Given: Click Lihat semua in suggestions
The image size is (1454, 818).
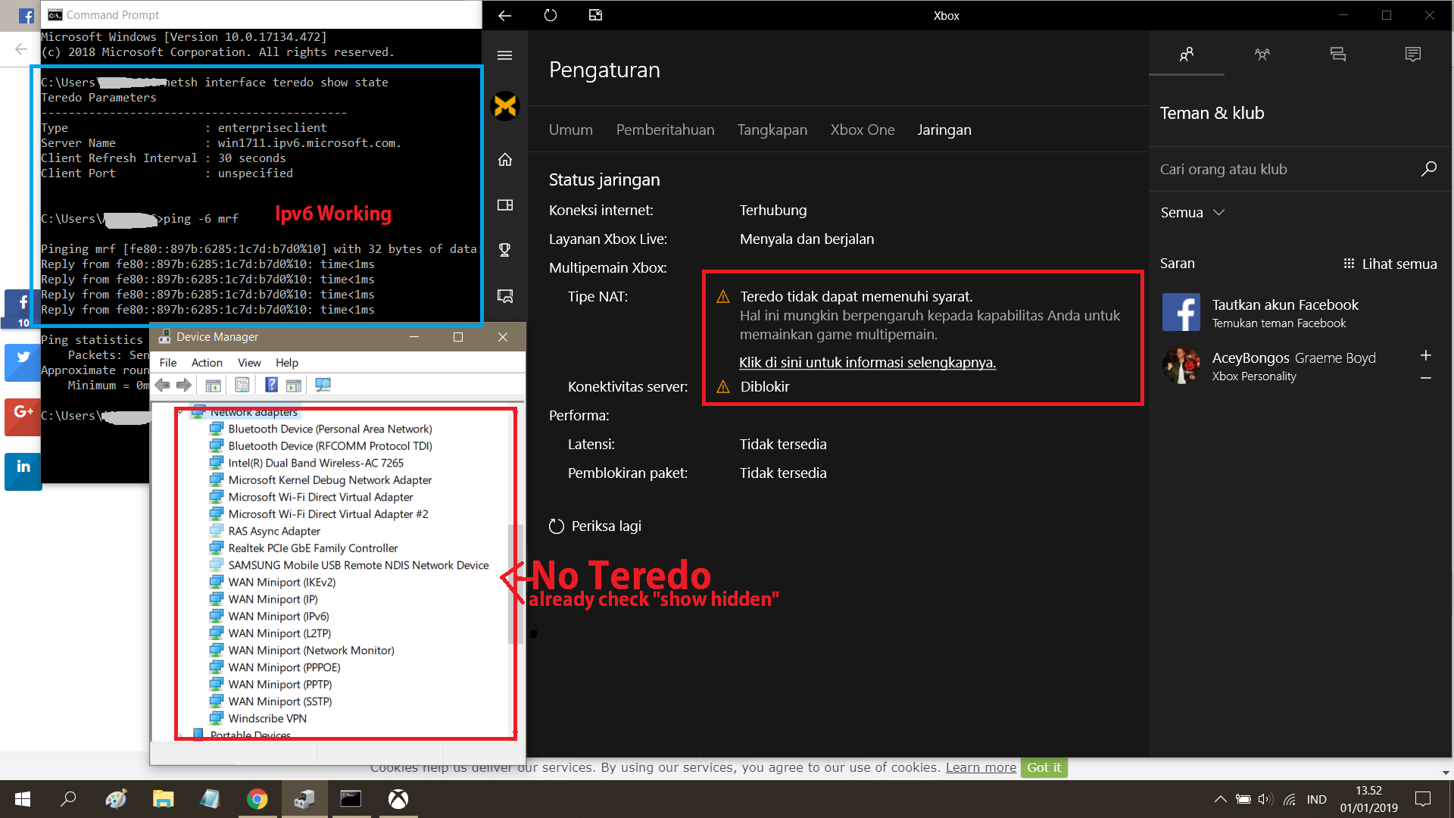Looking at the screenshot, I should (1390, 264).
